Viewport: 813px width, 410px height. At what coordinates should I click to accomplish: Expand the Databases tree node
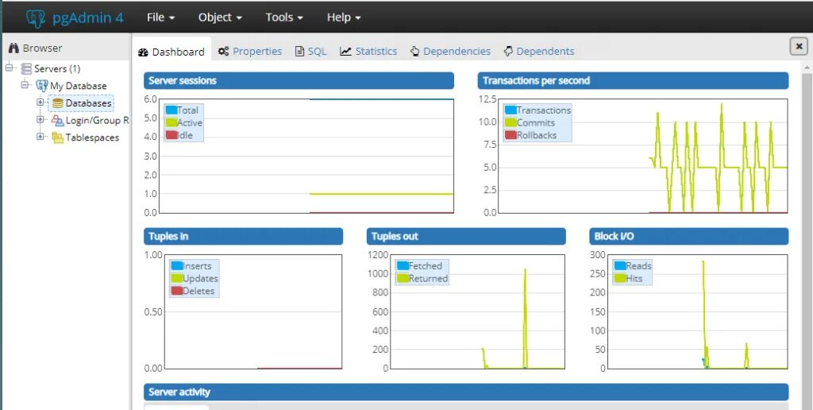pos(40,102)
